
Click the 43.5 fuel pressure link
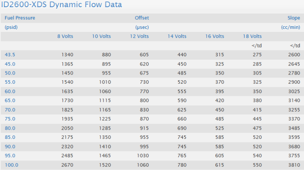pos(10,55)
